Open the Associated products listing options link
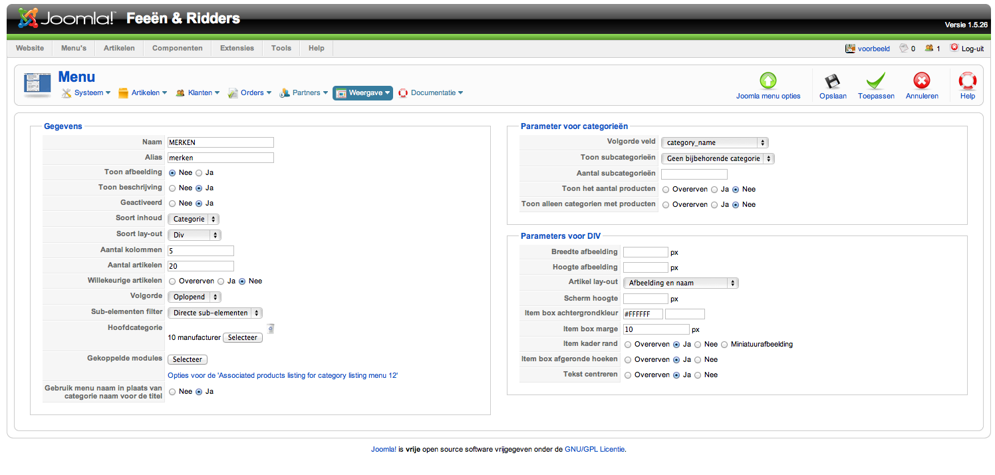The image size is (995, 475). tap(283, 376)
